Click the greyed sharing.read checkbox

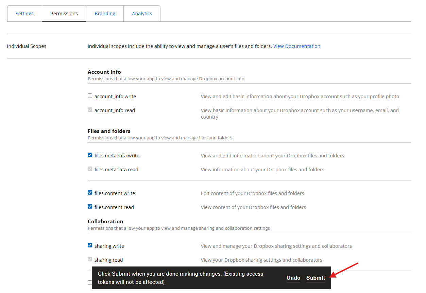[x=90, y=259]
